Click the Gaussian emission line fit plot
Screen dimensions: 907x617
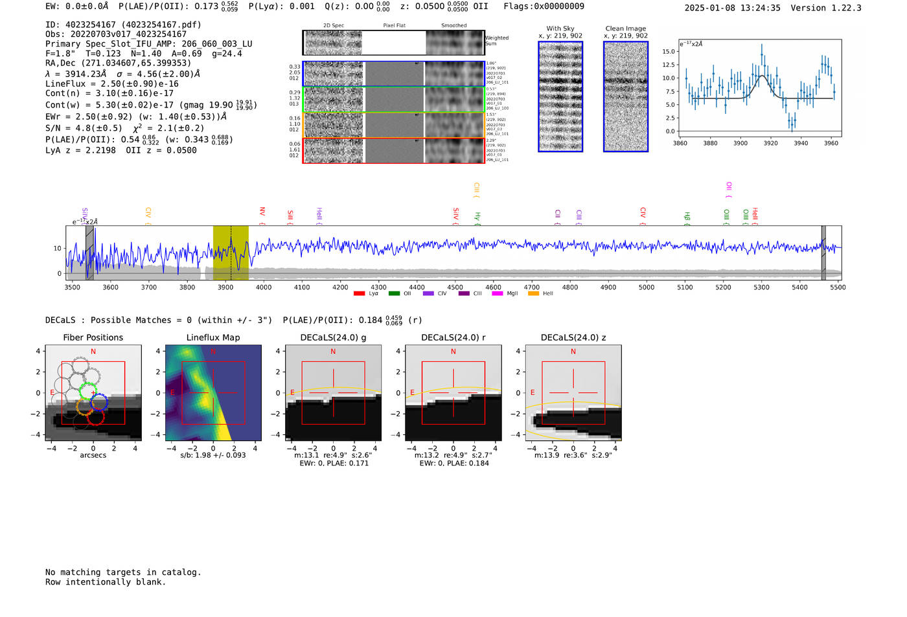tap(760, 88)
